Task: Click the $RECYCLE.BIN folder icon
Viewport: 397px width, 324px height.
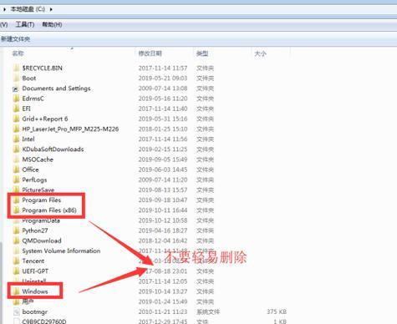Action: 17,68
